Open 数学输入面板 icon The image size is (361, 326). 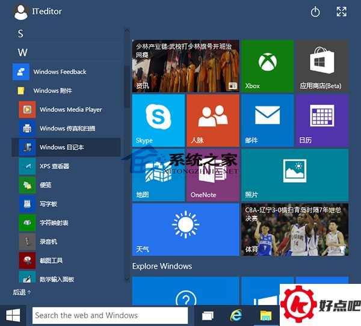pos(28,277)
